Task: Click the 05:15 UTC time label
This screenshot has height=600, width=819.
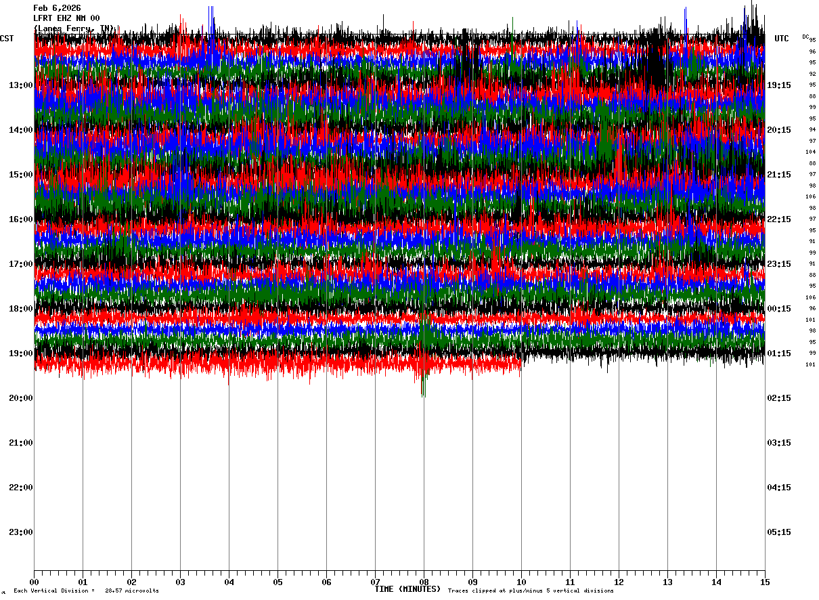Action: 779,532
